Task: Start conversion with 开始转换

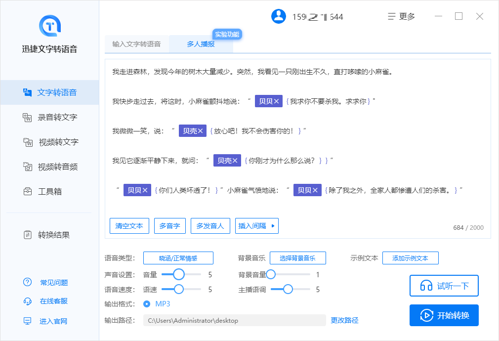Action: point(444,315)
